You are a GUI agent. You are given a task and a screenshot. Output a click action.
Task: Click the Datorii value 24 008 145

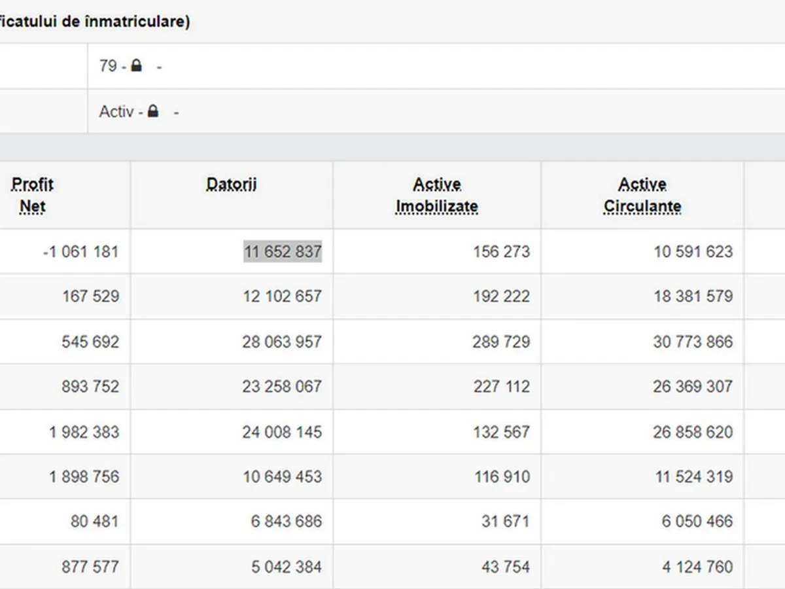pos(282,432)
